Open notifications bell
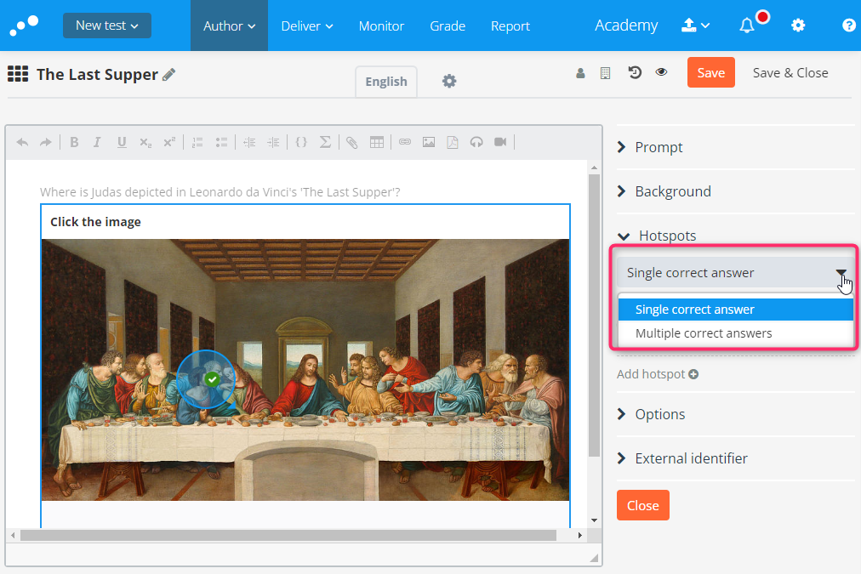Screen dimensions: 861x574 point(747,26)
